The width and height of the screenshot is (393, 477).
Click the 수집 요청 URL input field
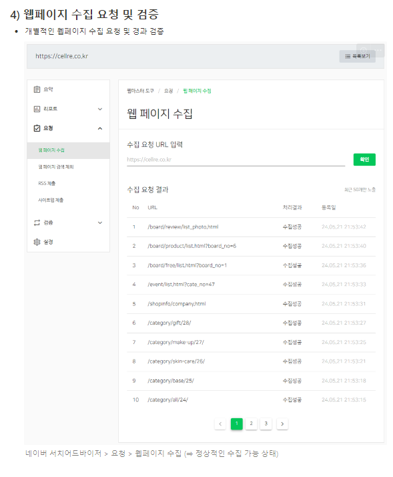coord(236,160)
